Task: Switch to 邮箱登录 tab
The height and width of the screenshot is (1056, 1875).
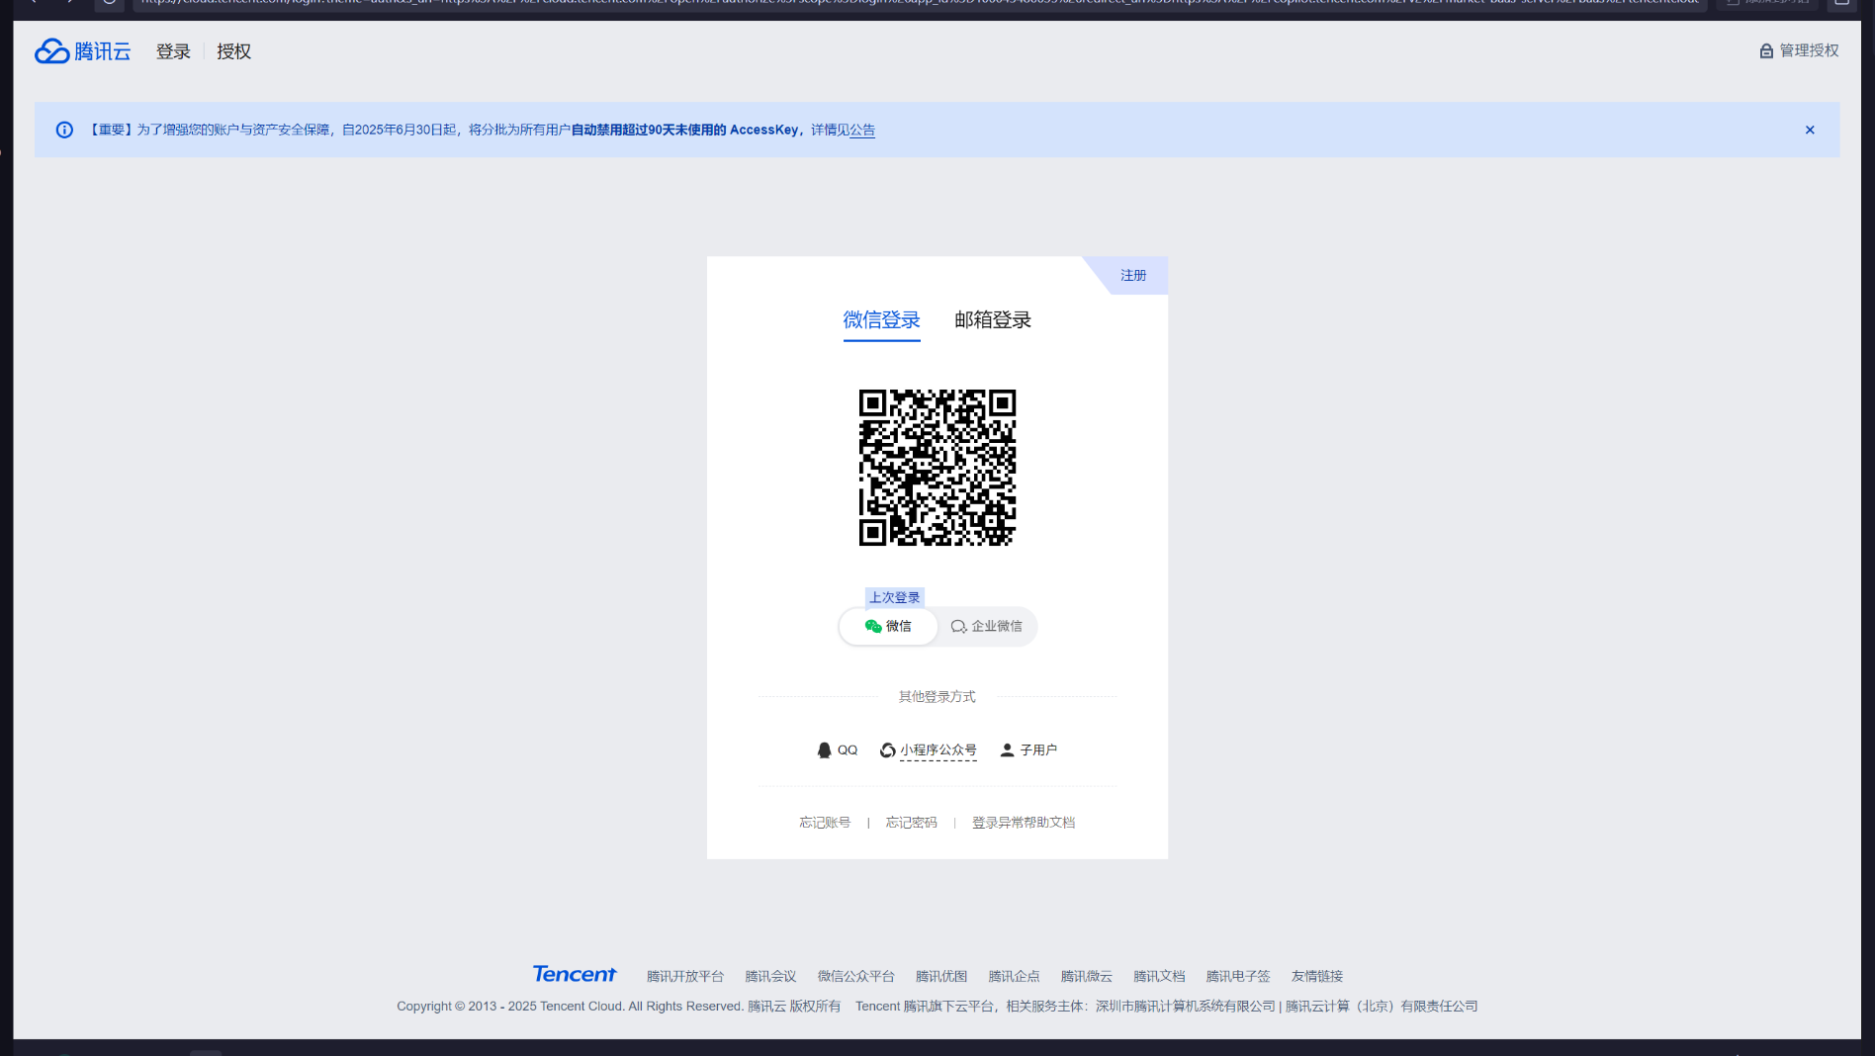Action: (993, 320)
